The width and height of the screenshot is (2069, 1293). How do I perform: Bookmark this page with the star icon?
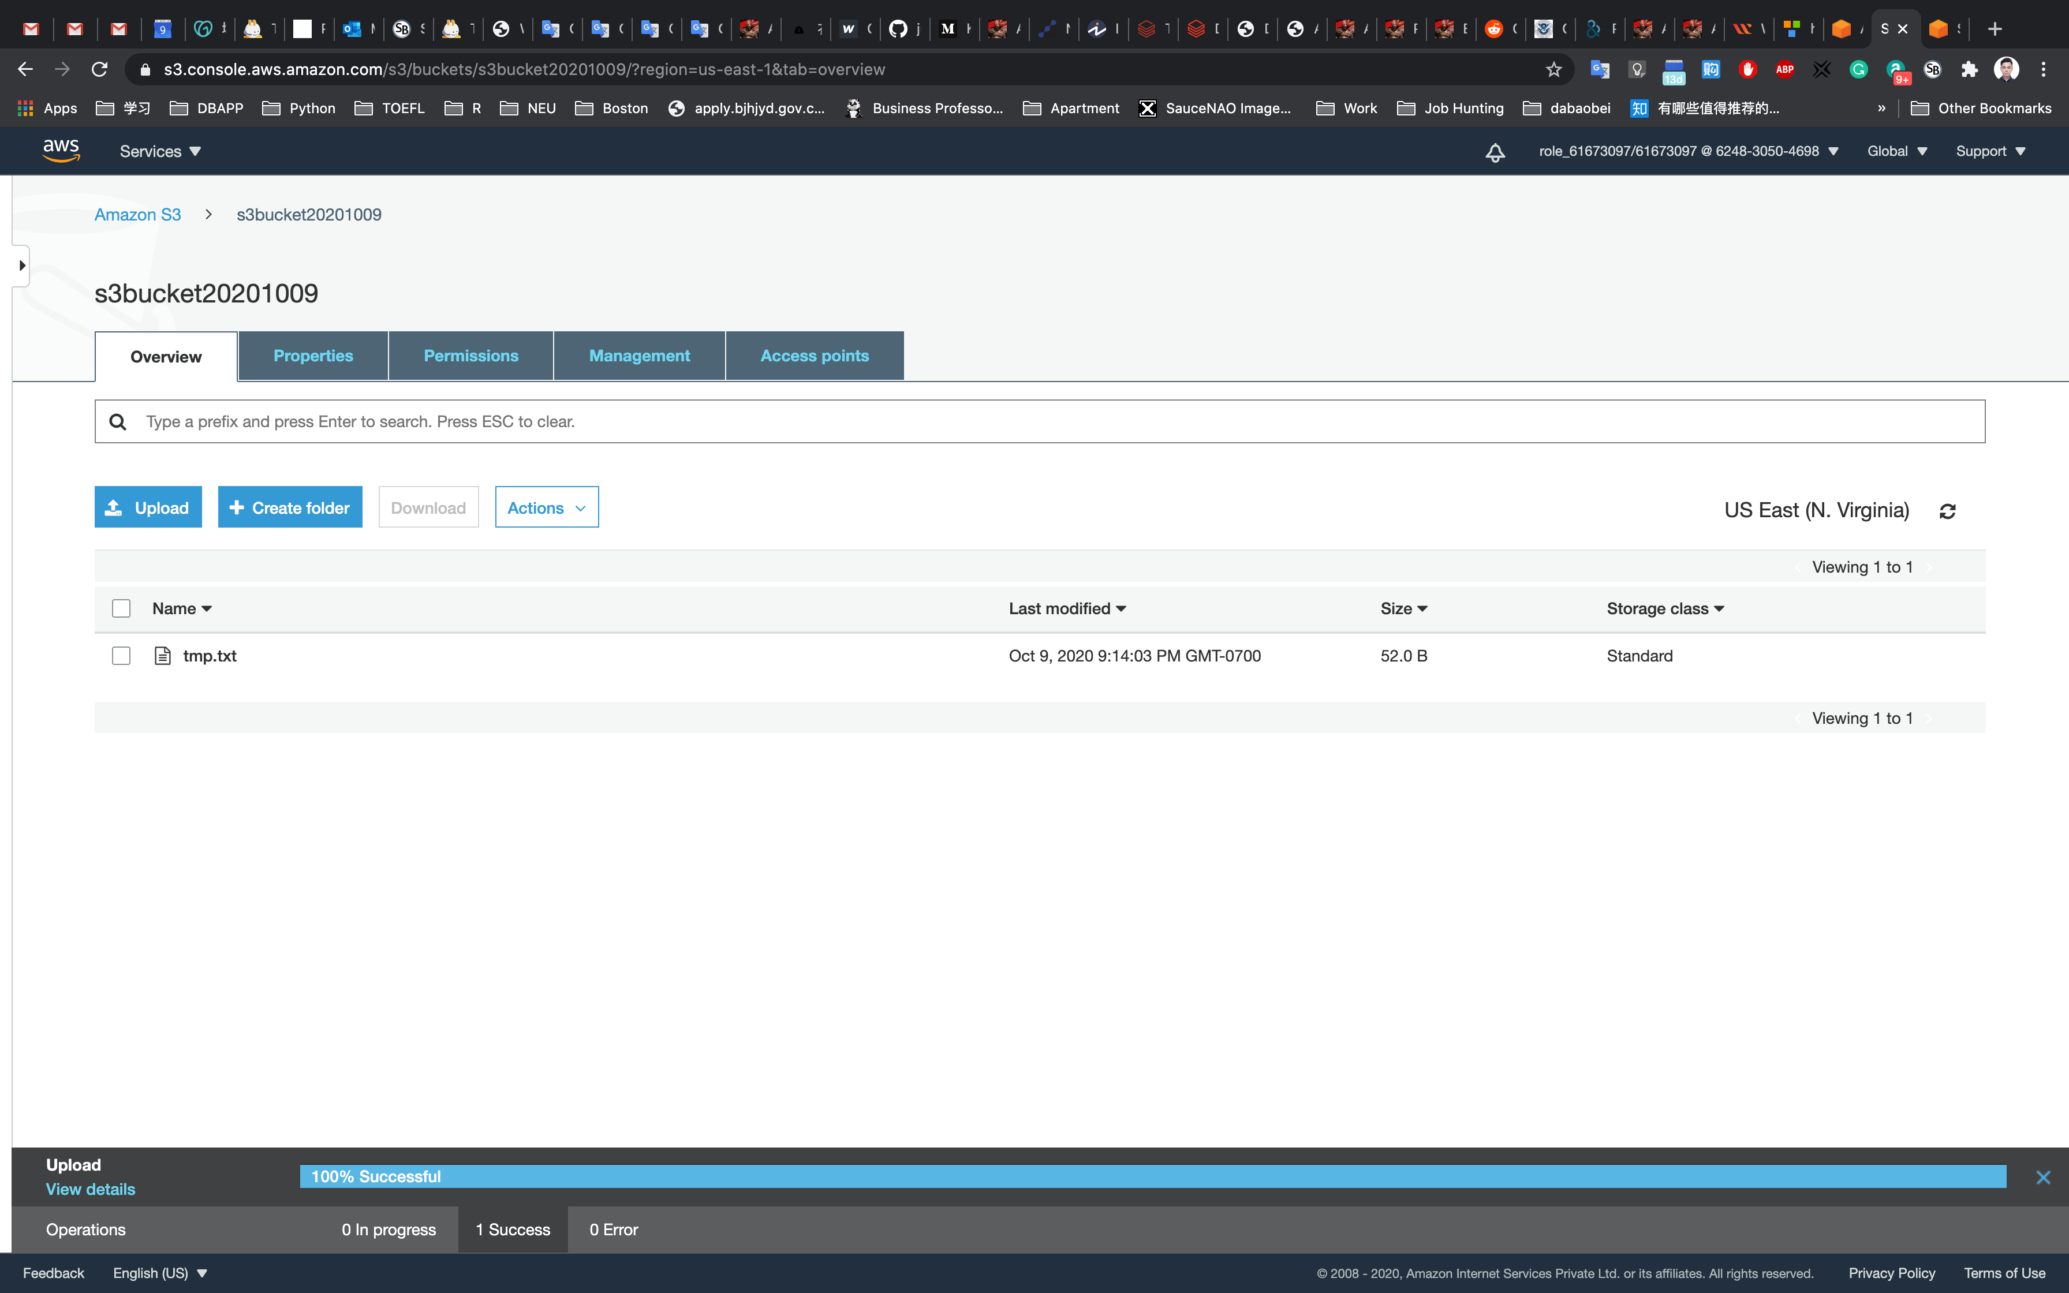pos(1553,69)
